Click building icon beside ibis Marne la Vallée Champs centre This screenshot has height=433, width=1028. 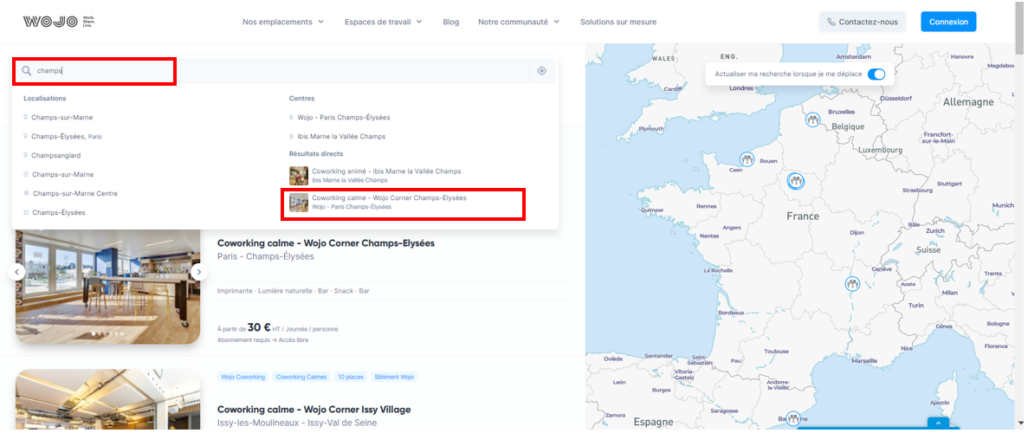[x=291, y=137]
